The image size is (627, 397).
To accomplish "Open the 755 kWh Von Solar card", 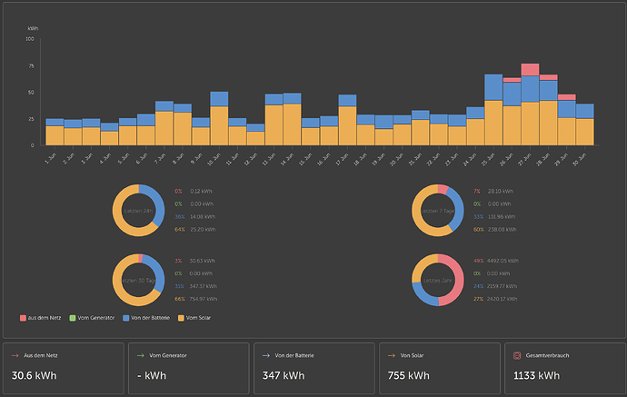I will [x=440, y=368].
